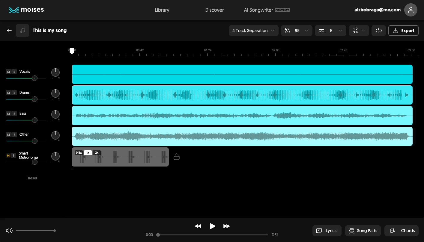This screenshot has width=424, height=242.
Task: Click the Bass volume slider handle
Action: 35,120
